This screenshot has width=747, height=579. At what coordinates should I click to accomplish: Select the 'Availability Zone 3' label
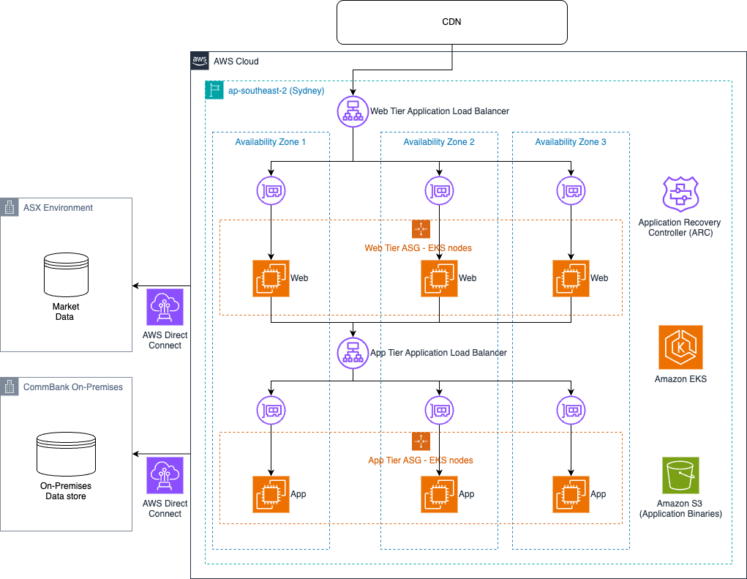571,142
